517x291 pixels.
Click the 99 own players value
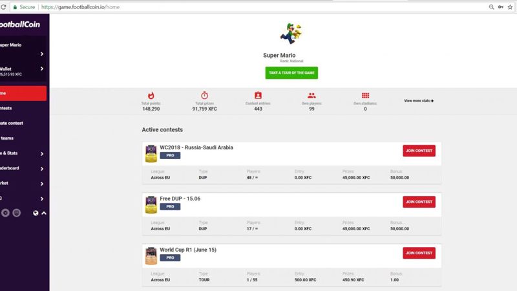[311, 109]
